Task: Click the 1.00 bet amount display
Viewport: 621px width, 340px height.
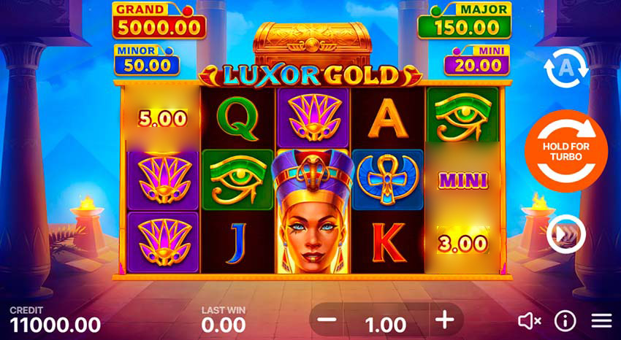Action: coord(385,325)
